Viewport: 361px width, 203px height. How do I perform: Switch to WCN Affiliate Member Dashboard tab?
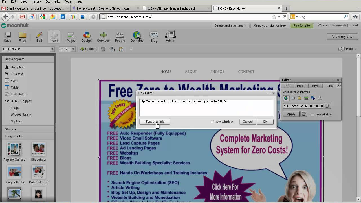click(x=176, y=8)
